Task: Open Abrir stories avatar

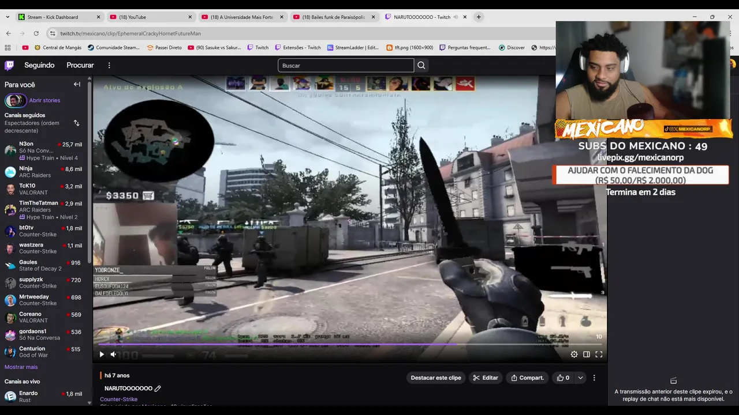Action: point(16,100)
